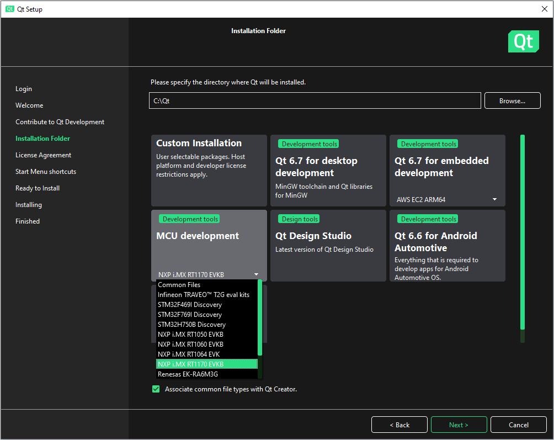
Task: Select Qt 6.6 for Android Automotive
Action: click(x=447, y=246)
